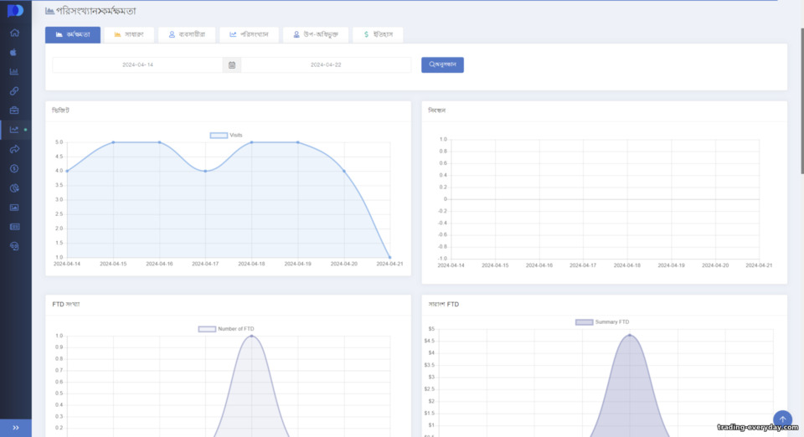The width and height of the screenshot is (804, 437).
Task: Open the chain link sidebar icon
Action: [14, 91]
